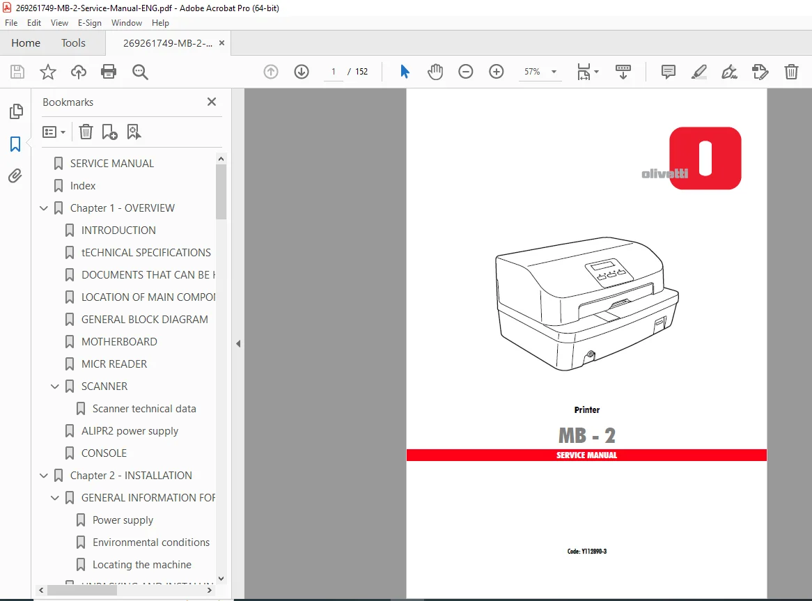Jump to Scanner technical data bookmark
This screenshot has width=812, height=601.
[144, 409]
